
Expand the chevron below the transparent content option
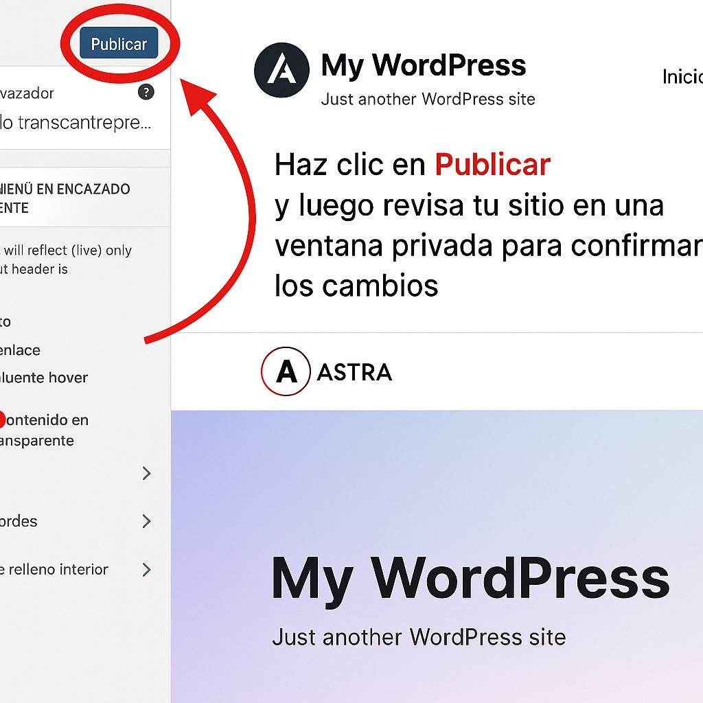[x=146, y=474]
